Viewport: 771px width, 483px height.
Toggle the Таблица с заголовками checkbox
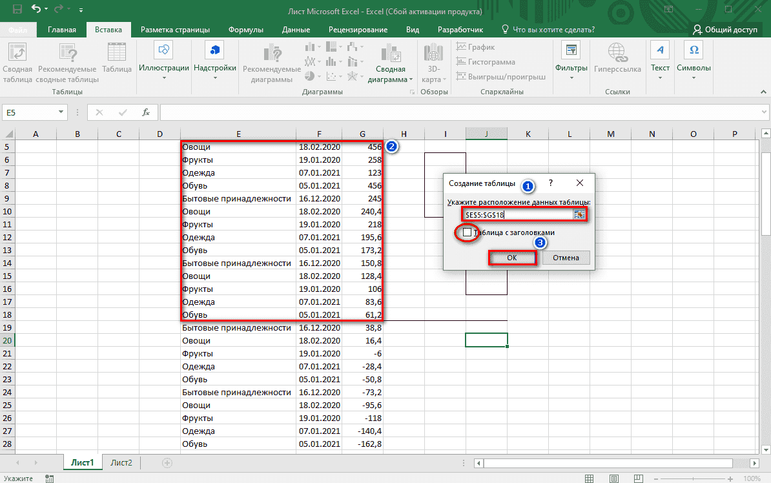pyautogui.click(x=466, y=233)
